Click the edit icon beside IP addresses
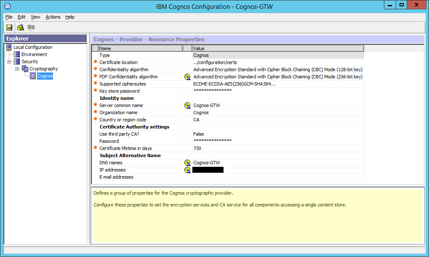429x257 pixels. coord(187,170)
